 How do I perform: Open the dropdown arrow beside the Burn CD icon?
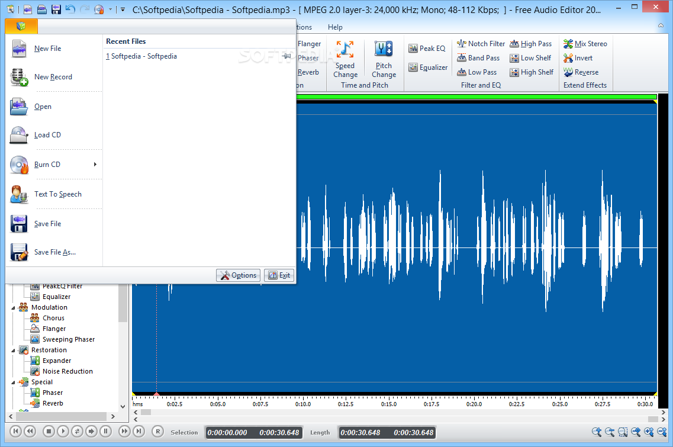(110, 9)
